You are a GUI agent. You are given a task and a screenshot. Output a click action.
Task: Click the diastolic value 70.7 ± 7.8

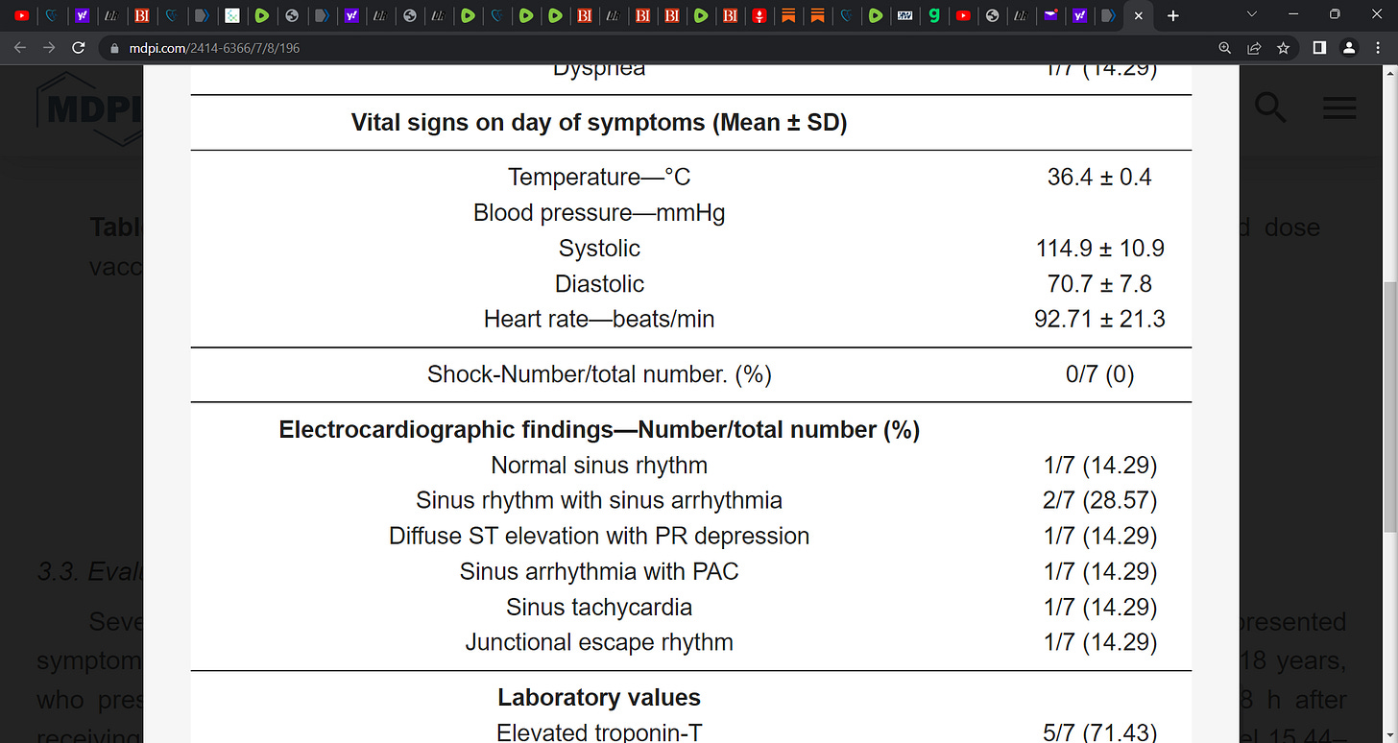click(x=1099, y=284)
